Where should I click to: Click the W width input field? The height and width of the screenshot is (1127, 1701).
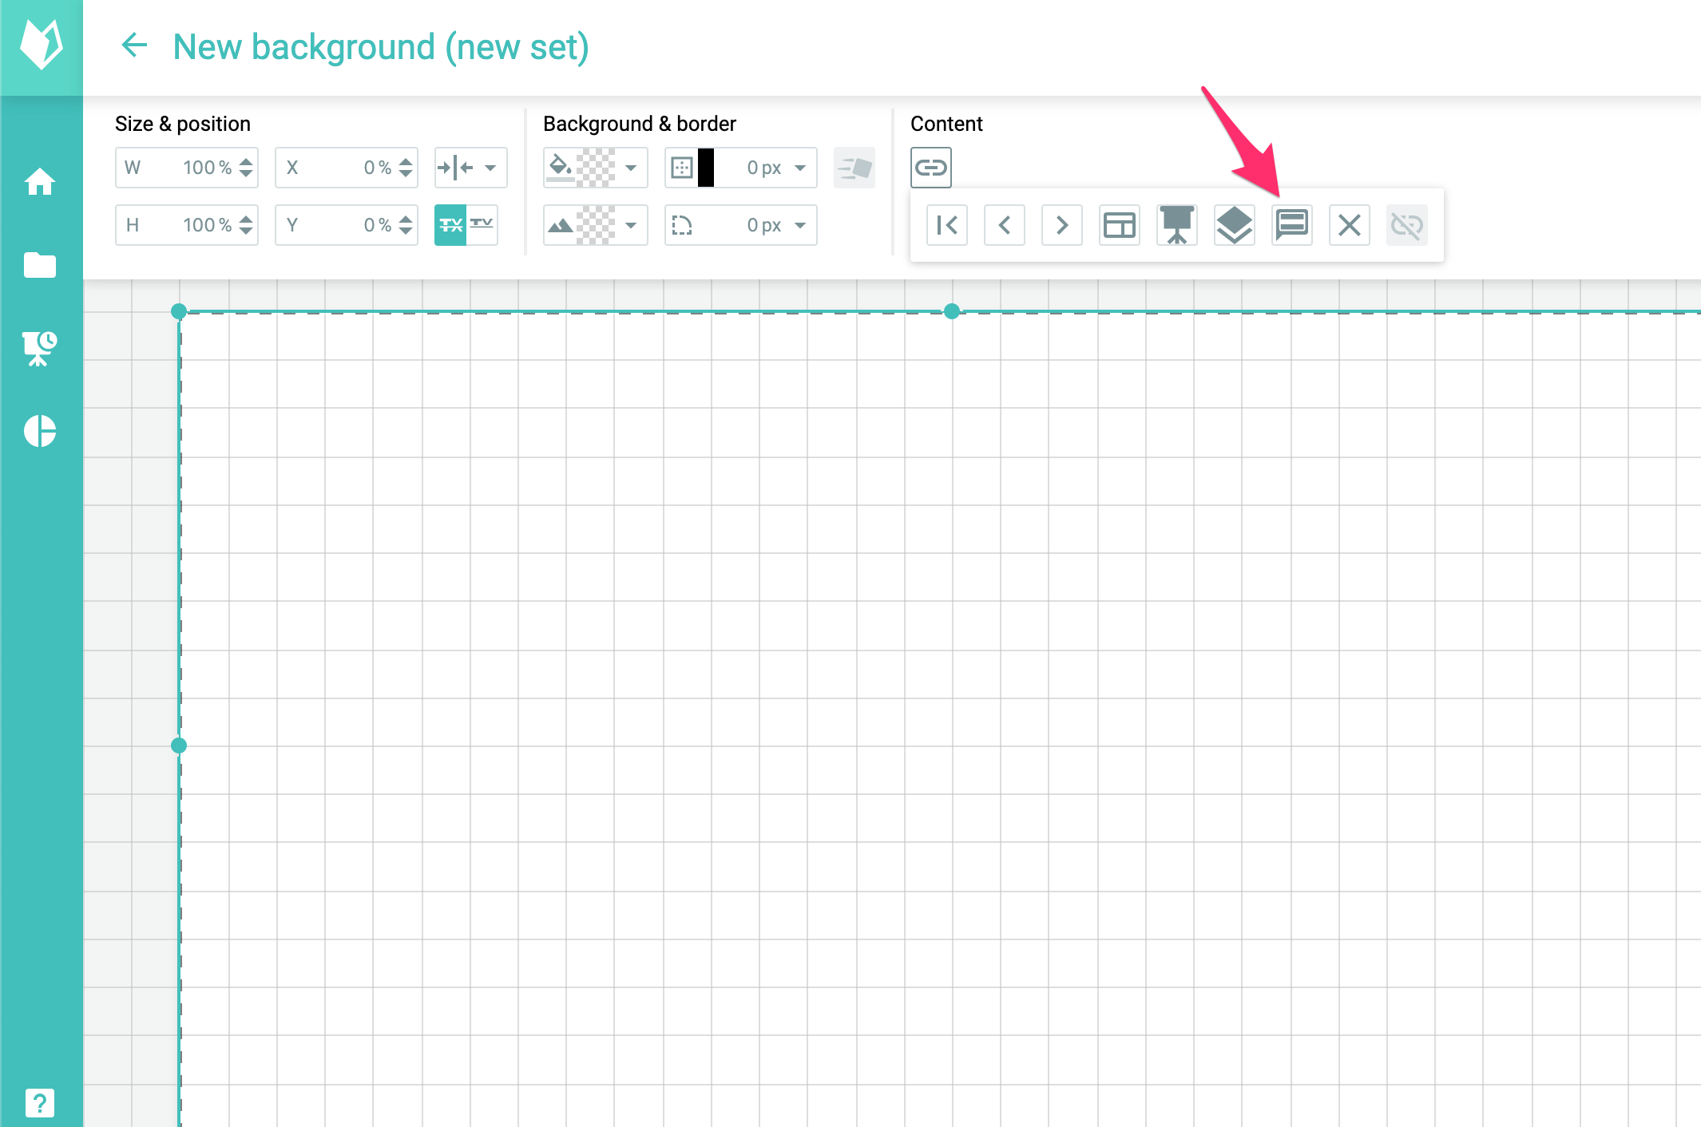coord(187,168)
